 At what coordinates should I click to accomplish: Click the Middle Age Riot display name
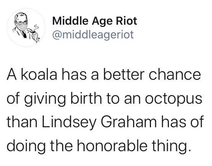[95, 21]
